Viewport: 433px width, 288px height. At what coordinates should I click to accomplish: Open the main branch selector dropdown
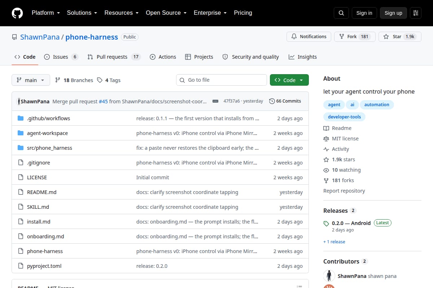coord(31,80)
